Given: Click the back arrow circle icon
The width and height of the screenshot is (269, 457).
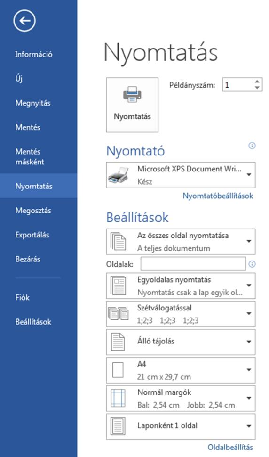Looking at the screenshot, I should click(x=24, y=21).
